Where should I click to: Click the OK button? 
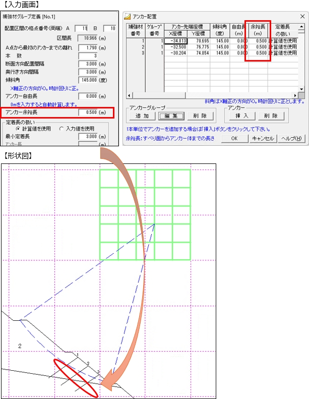point(234,138)
